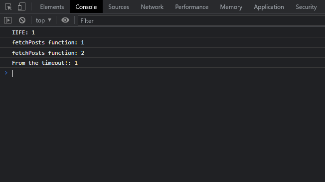Toggle the device toolbar icon

(x=21, y=6)
